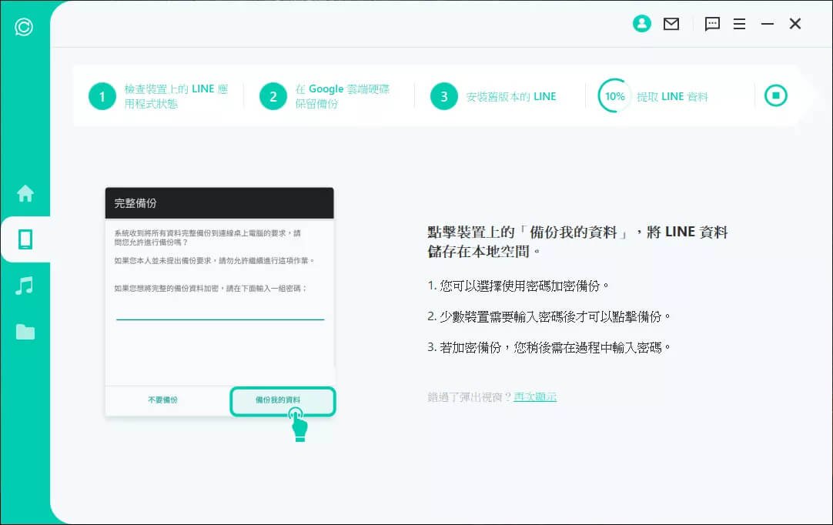Click the 10% progress circle indicator
Viewport: 833px width, 525px height.
point(614,96)
